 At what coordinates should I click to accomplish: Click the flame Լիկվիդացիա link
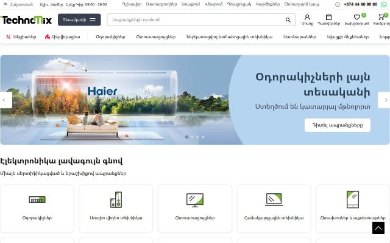(62, 37)
